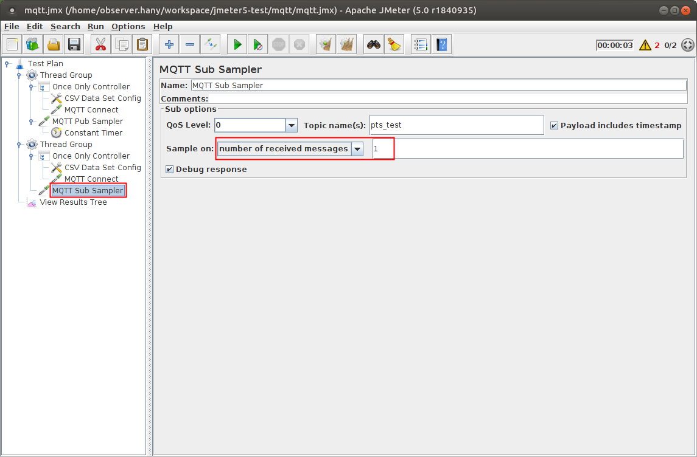Screen dimensions: 697x457
Task: Expand all nodes with plus icon
Action: (169, 44)
